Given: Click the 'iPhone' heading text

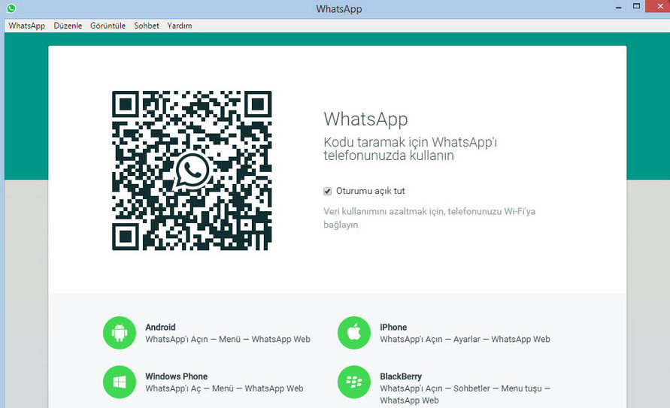Looking at the screenshot, I should (393, 328).
